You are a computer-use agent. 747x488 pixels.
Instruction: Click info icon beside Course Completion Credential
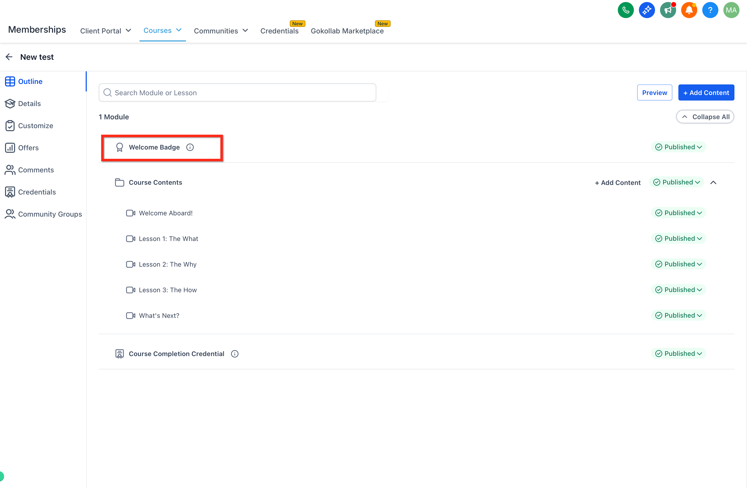[x=235, y=354]
